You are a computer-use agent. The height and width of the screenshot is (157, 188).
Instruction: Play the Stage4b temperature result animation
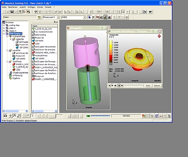click(109, 85)
